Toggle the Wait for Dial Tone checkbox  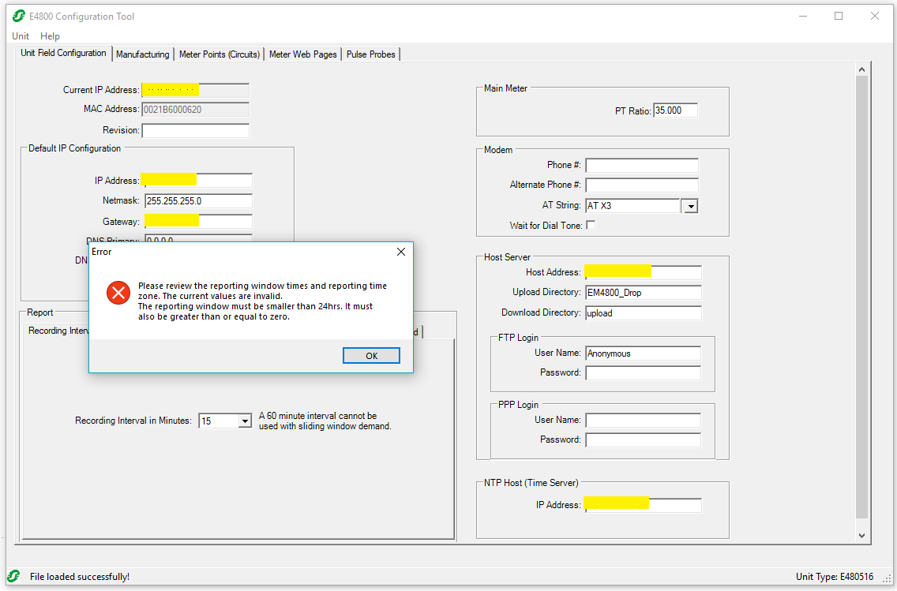pos(591,225)
